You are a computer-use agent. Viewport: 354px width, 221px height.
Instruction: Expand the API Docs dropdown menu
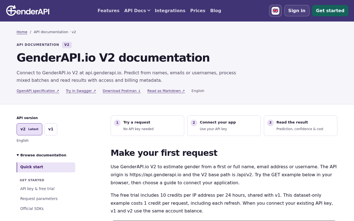tap(137, 10)
